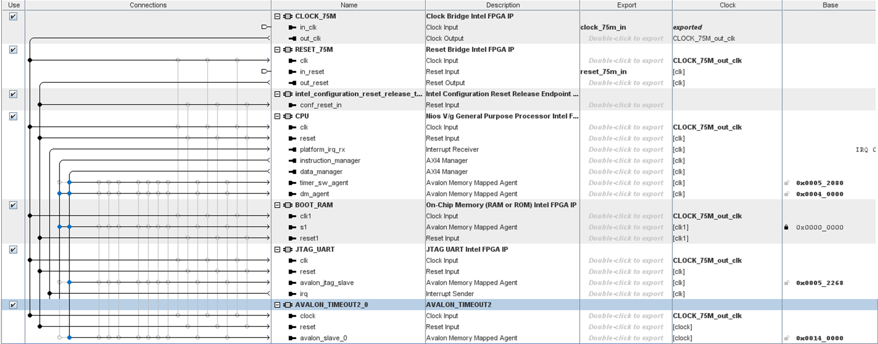
Task: Click the CPU component chip icon
Action: pyautogui.click(x=288, y=116)
